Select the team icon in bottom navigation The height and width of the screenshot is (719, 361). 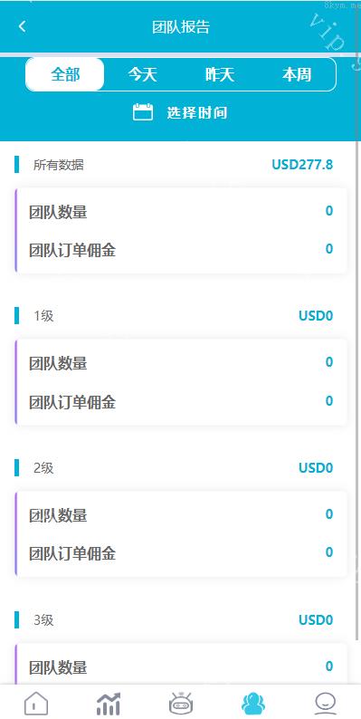point(253,703)
